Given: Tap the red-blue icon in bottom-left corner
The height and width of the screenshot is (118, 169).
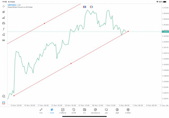Looking at the screenshot, I should pyautogui.click(x=3, y=103).
